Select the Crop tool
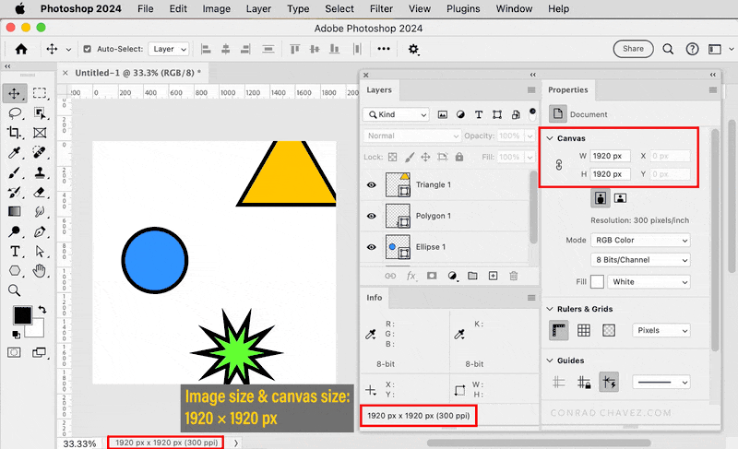 click(14, 133)
